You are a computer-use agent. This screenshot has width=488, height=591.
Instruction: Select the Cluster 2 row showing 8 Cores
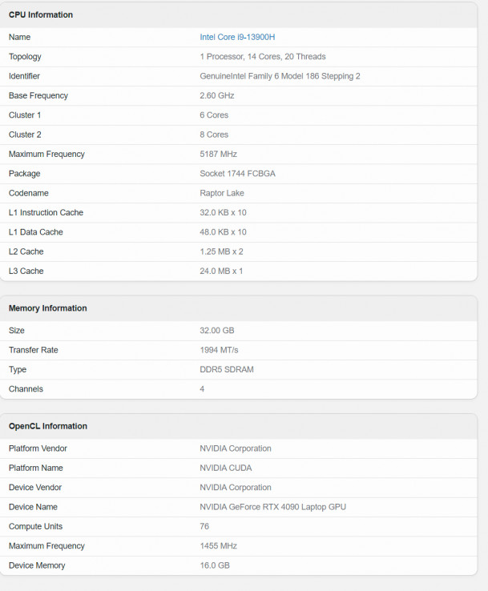pyautogui.click(x=238, y=135)
